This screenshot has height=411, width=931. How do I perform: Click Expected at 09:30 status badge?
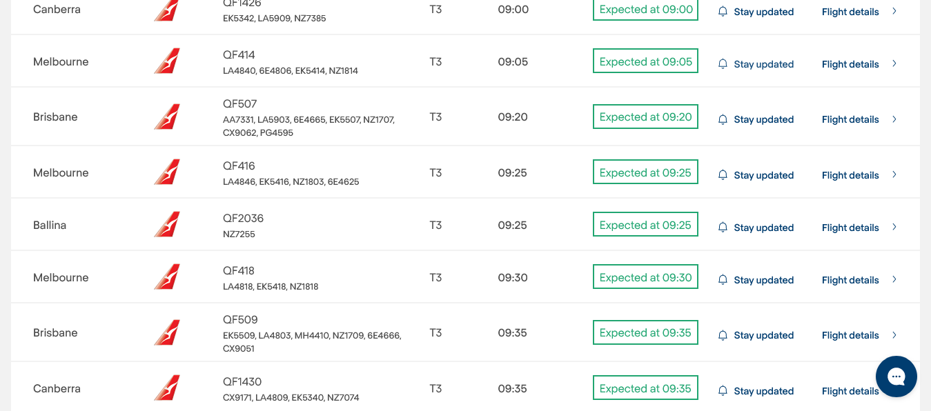click(645, 277)
